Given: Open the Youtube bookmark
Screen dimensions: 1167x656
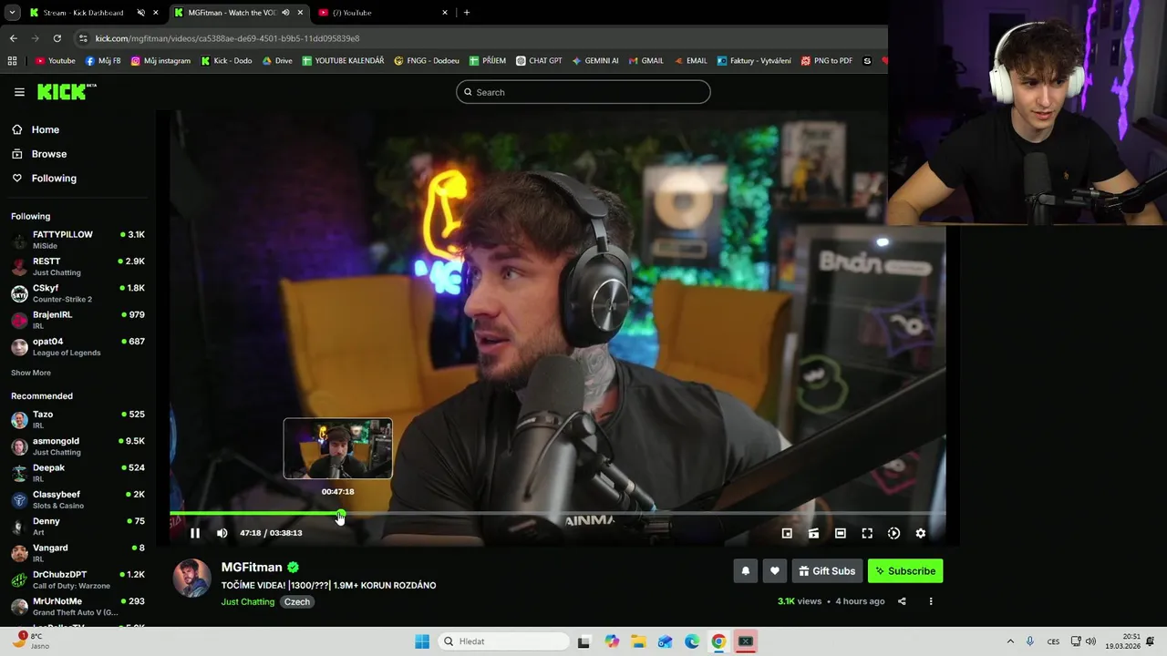Looking at the screenshot, I should click(56, 61).
